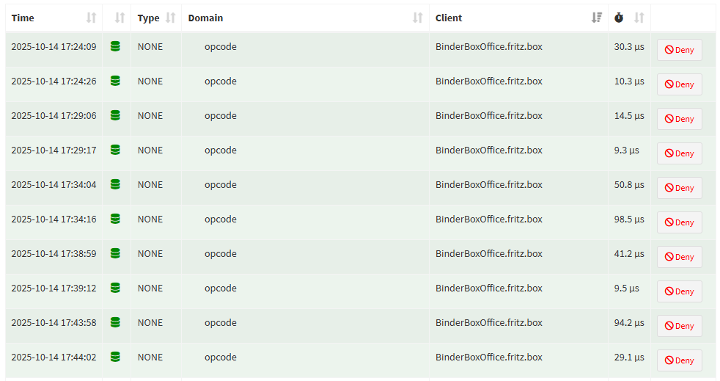Click the opcode domain at 17:34:04

coord(221,184)
